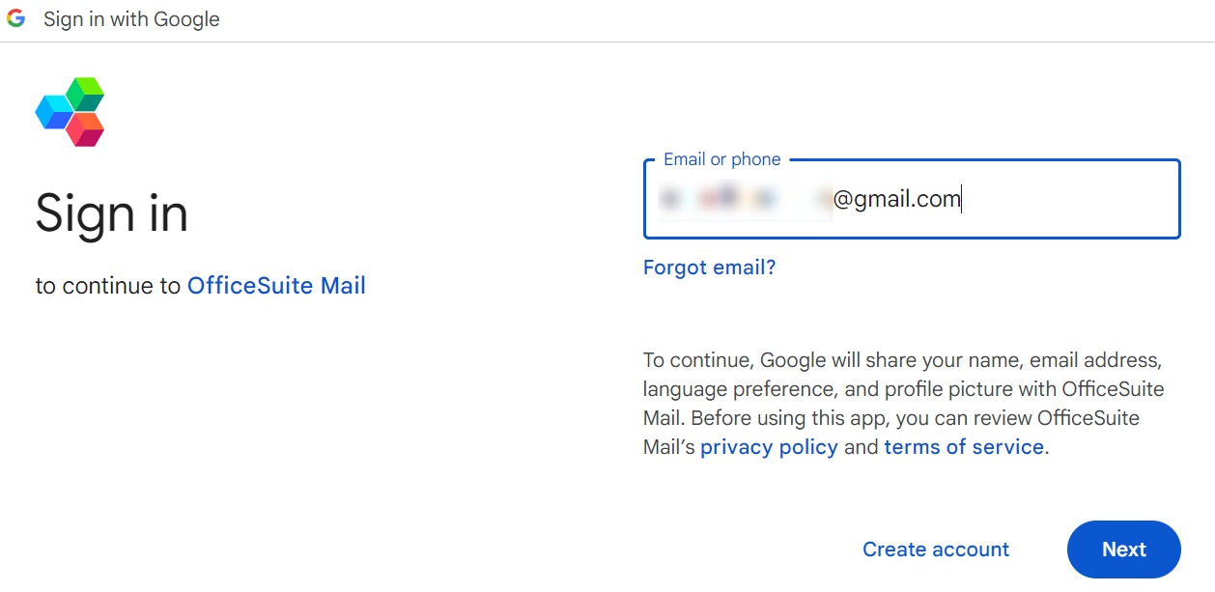Click the blue cube in the OfficeSuite logo
Viewport: 1215px width, 592px height.
click(x=54, y=112)
